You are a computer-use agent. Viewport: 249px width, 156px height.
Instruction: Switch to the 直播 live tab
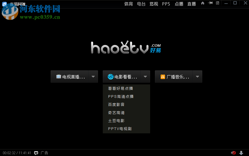[x=191, y=4]
